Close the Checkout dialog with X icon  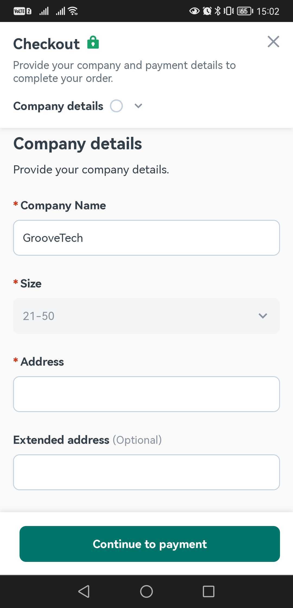(273, 42)
